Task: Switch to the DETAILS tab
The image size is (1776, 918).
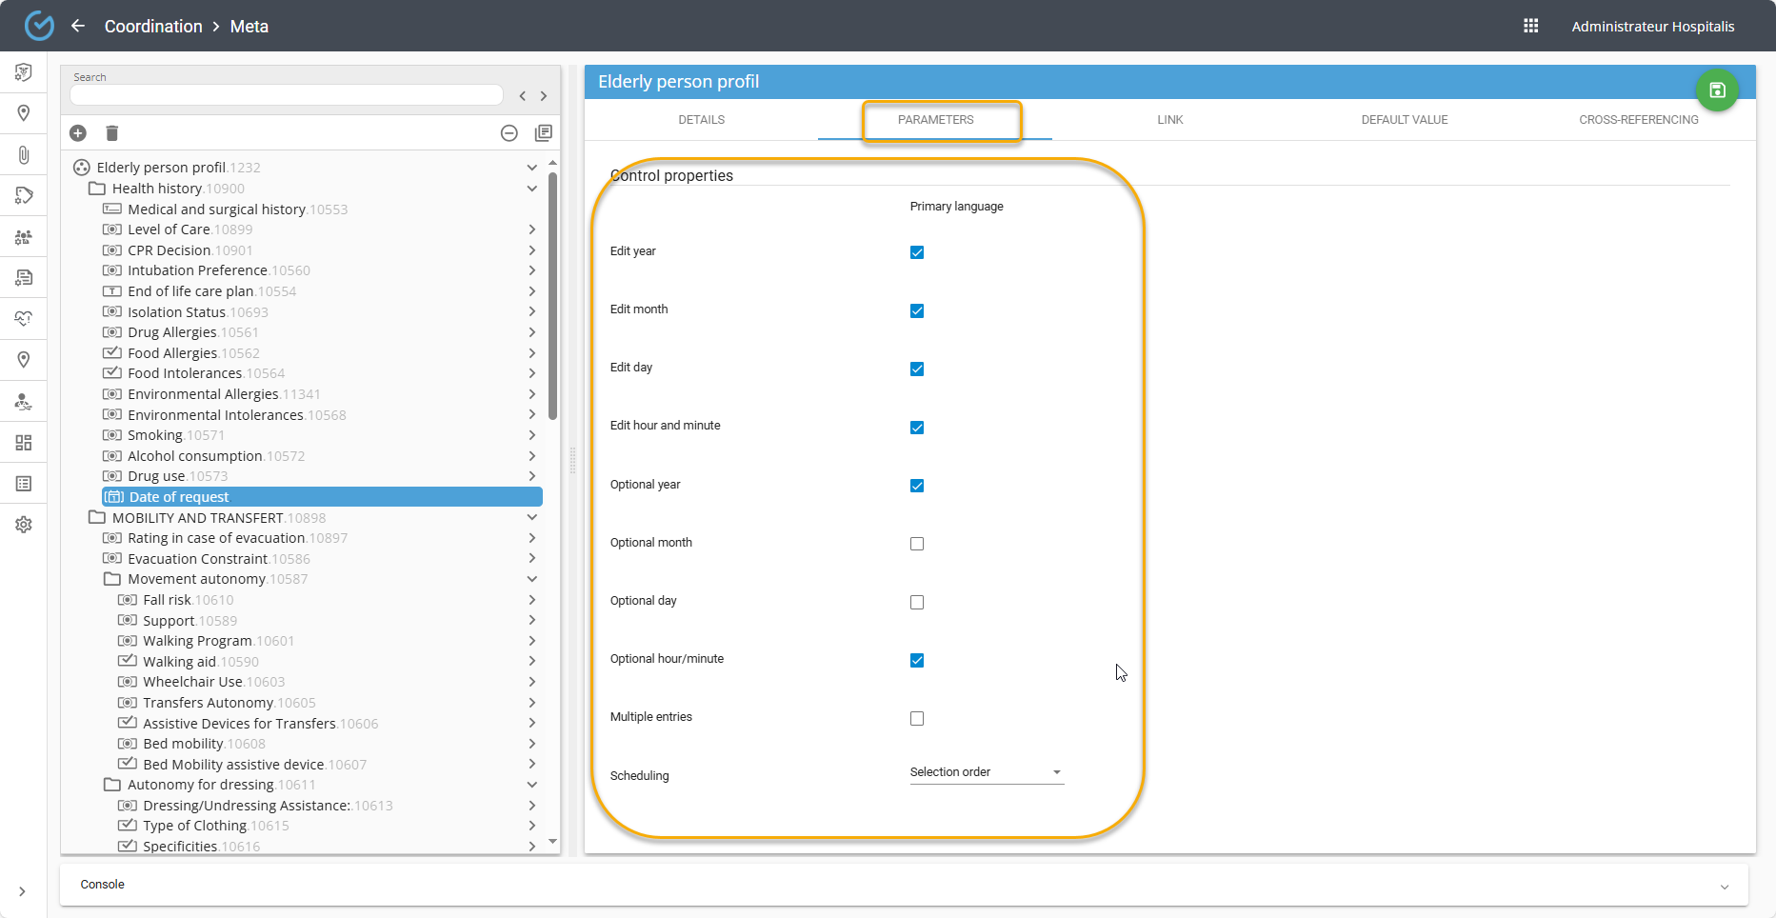Action: (x=701, y=120)
